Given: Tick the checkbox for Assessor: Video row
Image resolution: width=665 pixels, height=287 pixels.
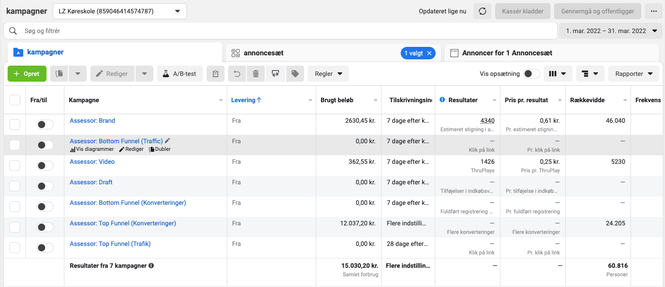Looking at the screenshot, I should point(15,166).
